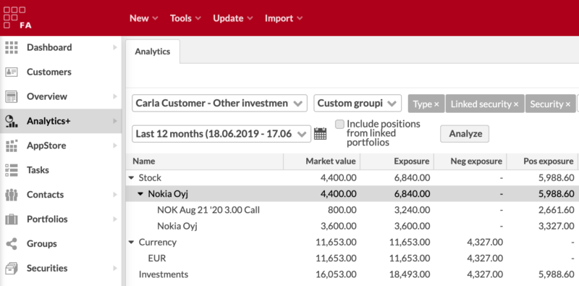
Task: Collapse the Currency group row
Action: pyautogui.click(x=131, y=243)
